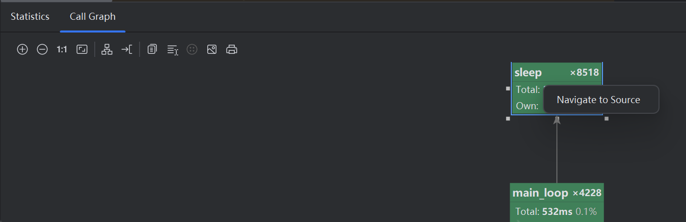Export the graph as an image
This screenshot has height=222, width=686.
tap(212, 49)
